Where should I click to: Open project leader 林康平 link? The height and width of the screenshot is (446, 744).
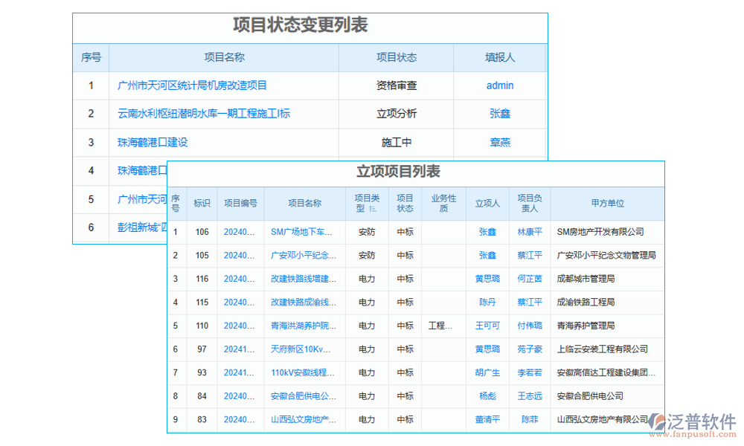(x=530, y=232)
